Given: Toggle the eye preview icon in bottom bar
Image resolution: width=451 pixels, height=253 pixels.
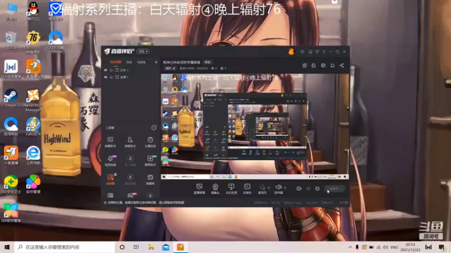Looking at the screenshot, I should [x=308, y=188].
